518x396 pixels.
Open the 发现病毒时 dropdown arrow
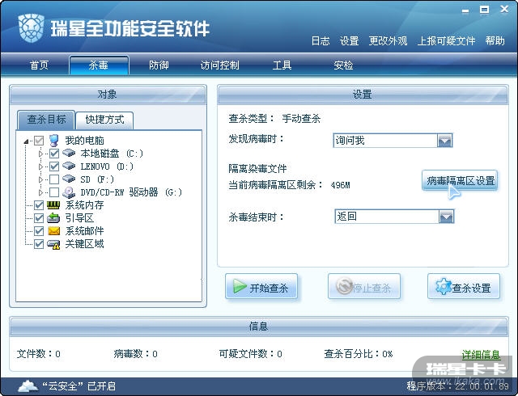coord(444,141)
